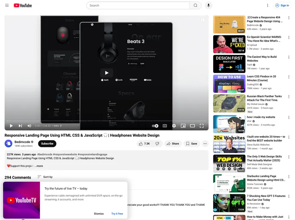Open more actions ellipsis under video
Image resolution: width=295 pixels, height=220 pixels.
click(x=205, y=144)
